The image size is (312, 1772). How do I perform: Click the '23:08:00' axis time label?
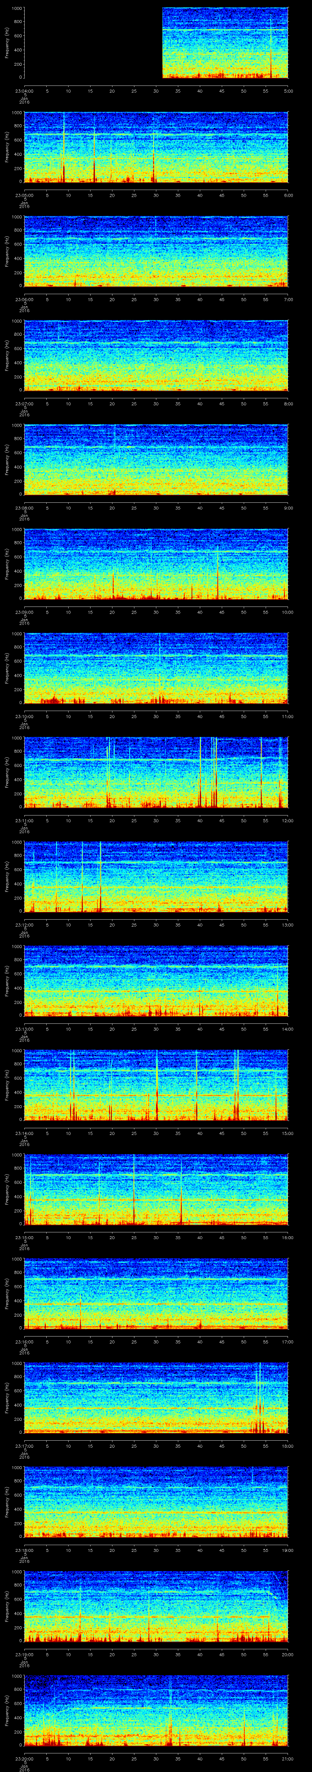[x=25, y=508]
